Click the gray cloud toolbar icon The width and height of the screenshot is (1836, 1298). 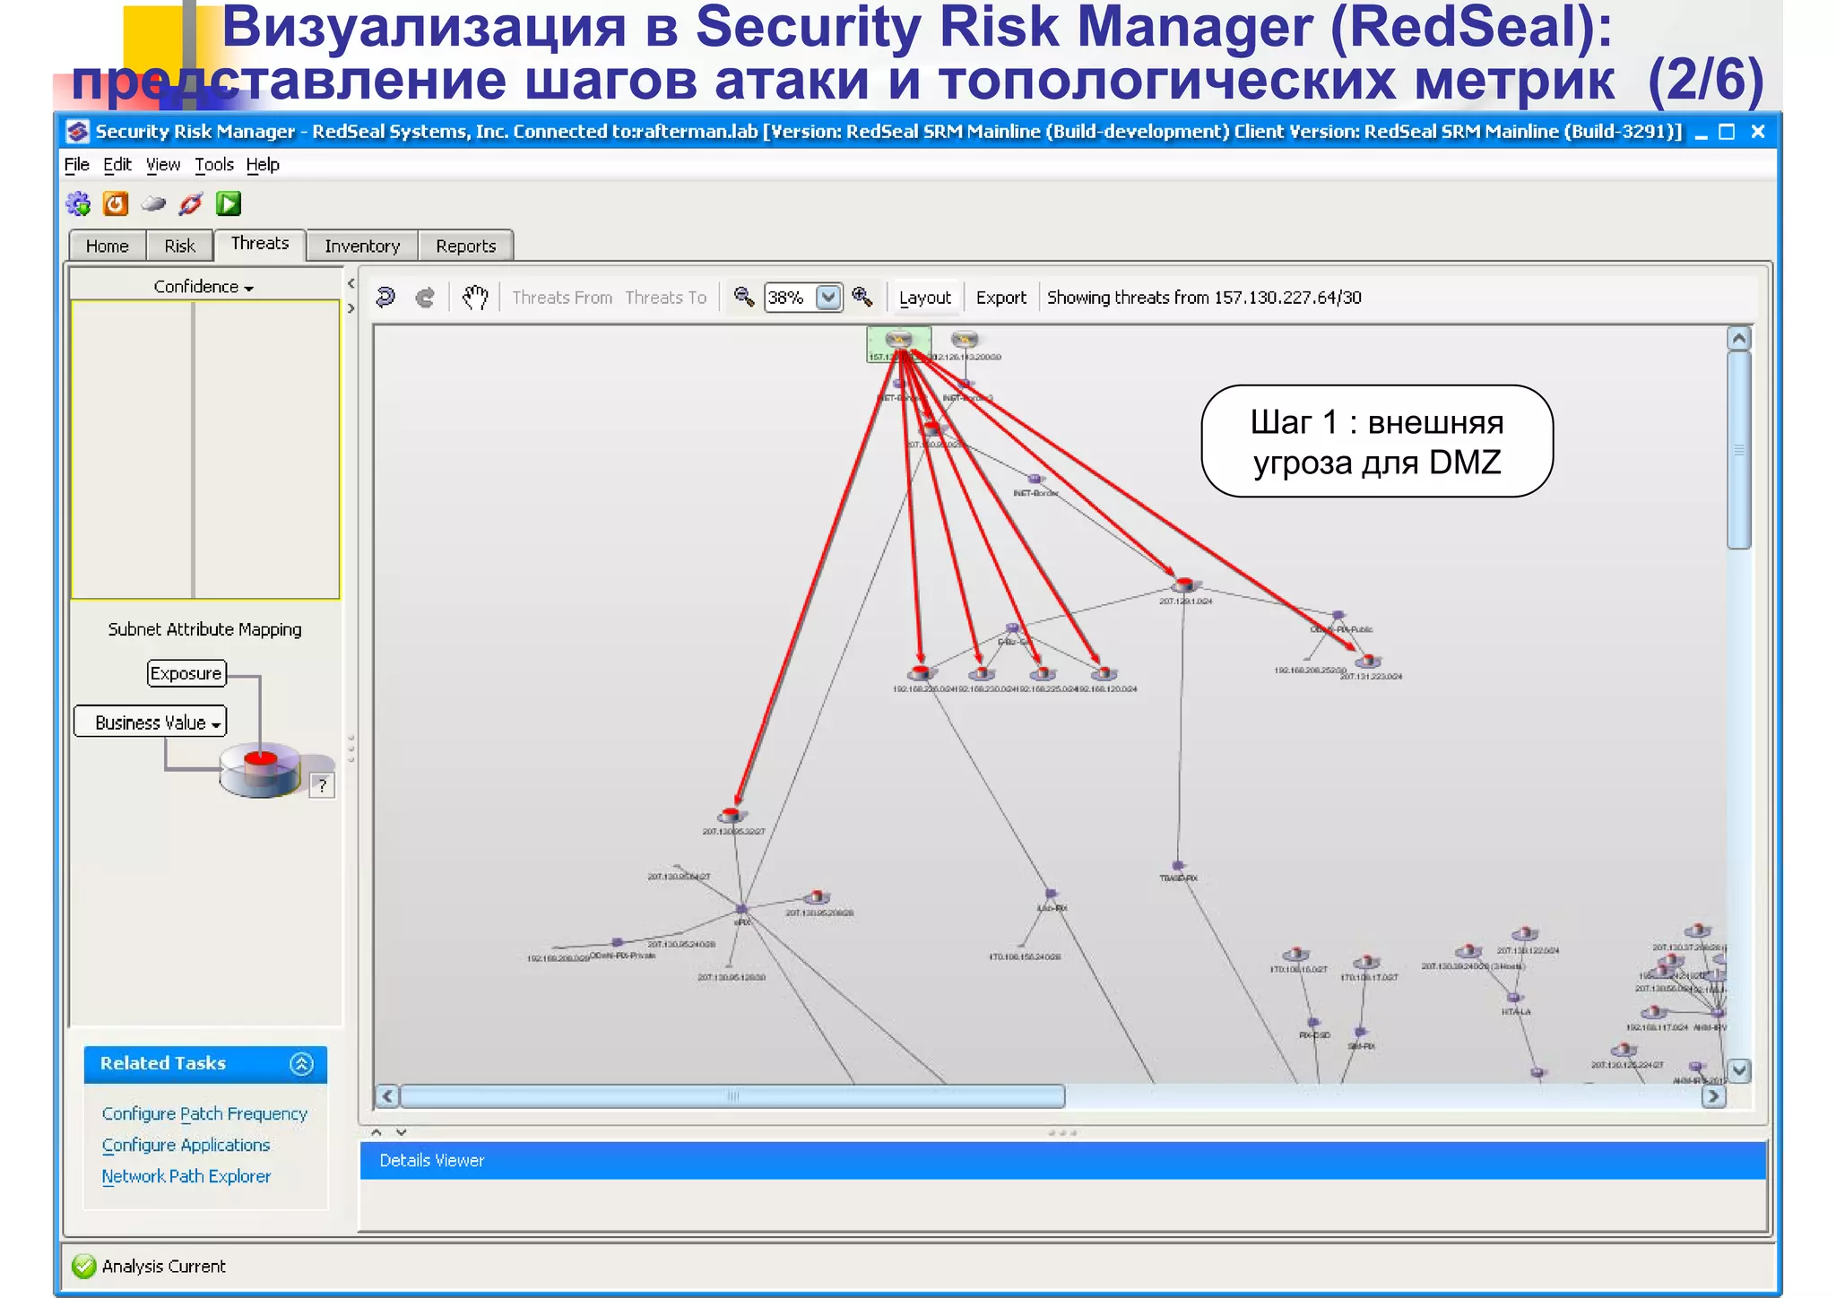pyautogui.click(x=153, y=204)
